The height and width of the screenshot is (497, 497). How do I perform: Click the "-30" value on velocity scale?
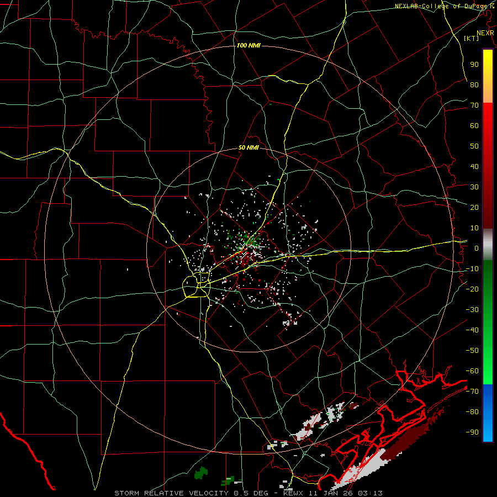[x=472, y=310]
